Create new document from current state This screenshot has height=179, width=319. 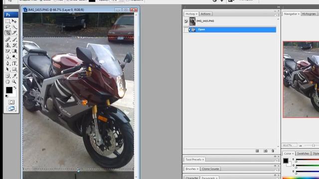[257, 151]
